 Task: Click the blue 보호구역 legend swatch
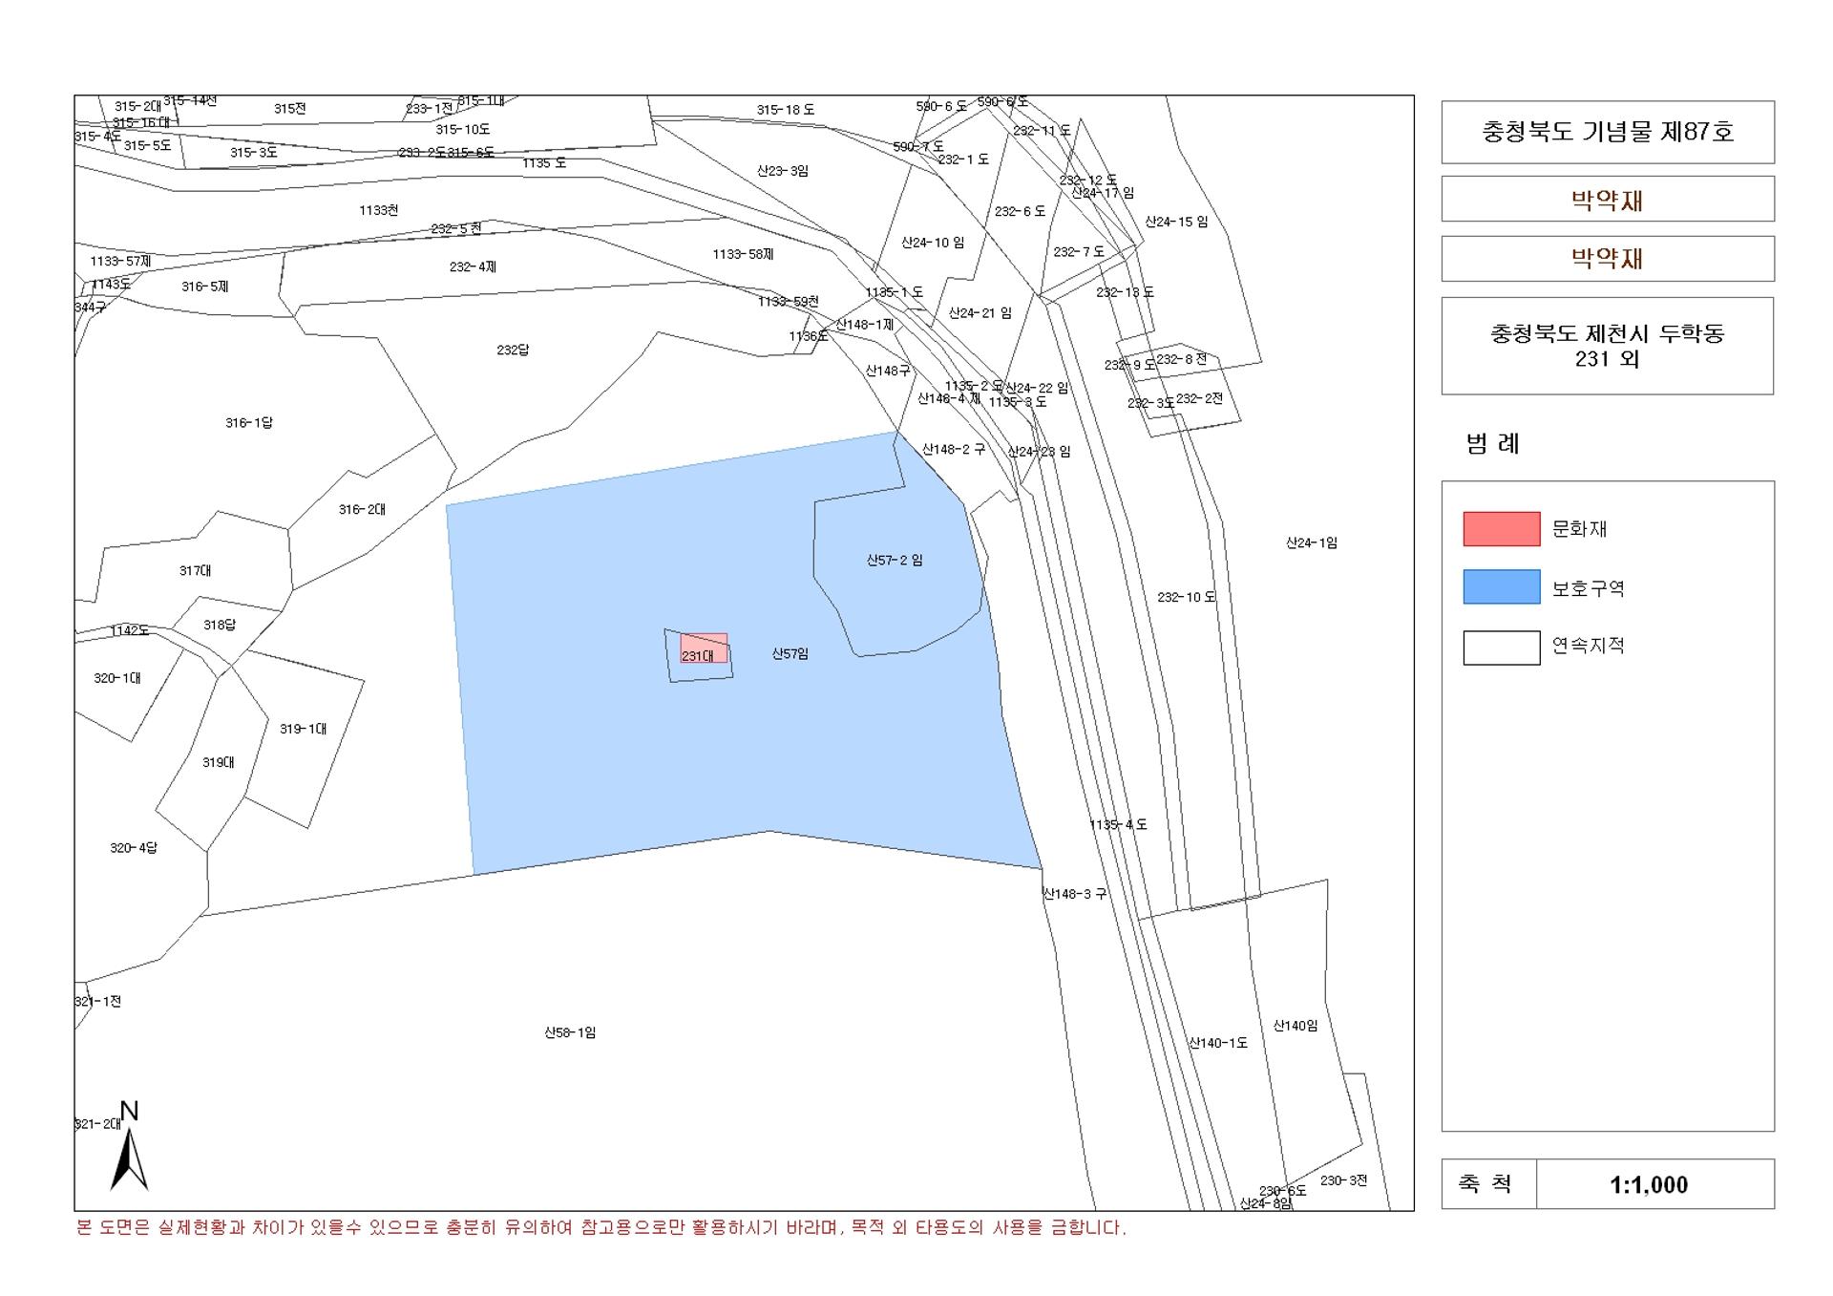click(1501, 587)
